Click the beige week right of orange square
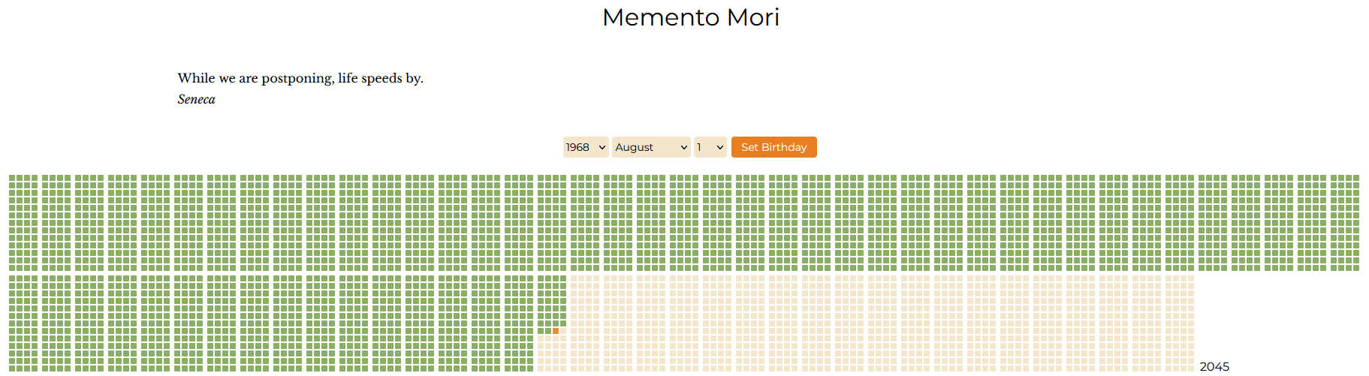Image resolution: width=1369 pixels, height=376 pixels. pyautogui.click(x=563, y=331)
